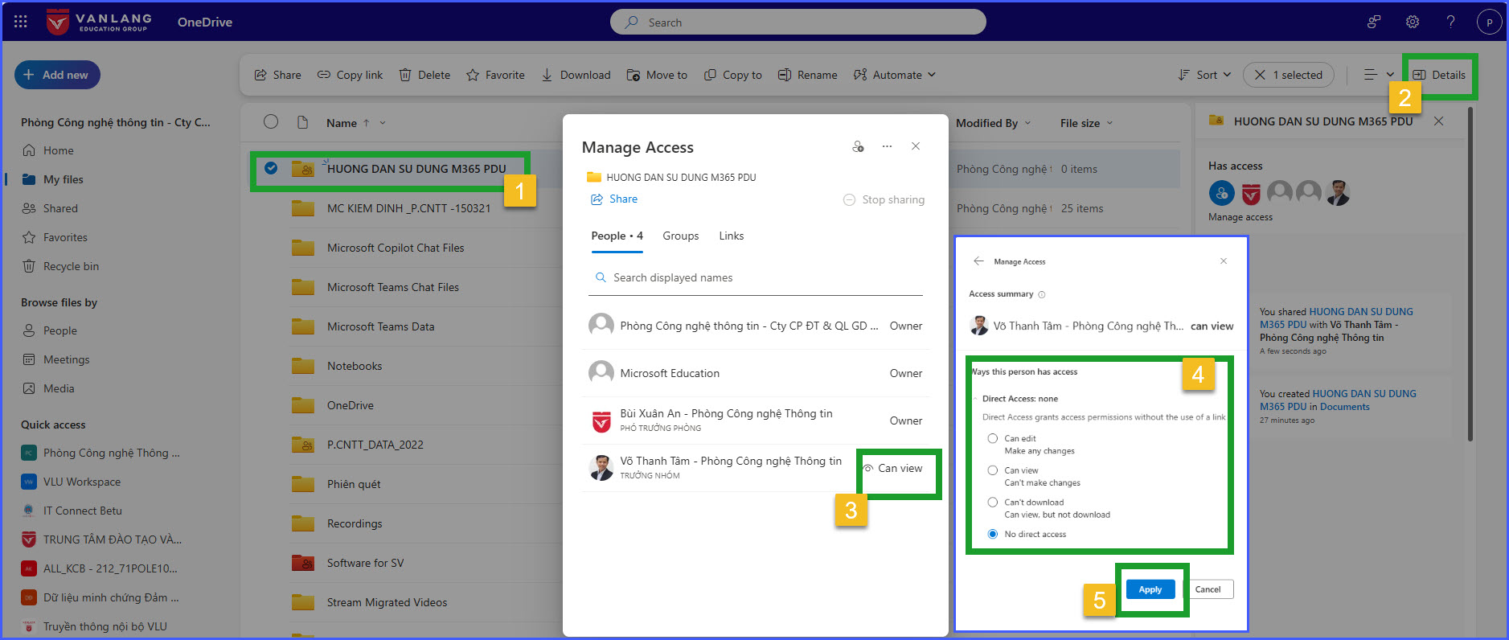1509x640 pixels.
Task: Open Can view permission for Võ Thanh Tâm
Action: click(892, 468)
